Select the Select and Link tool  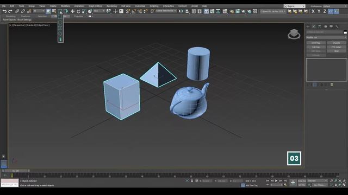point(17,11)
